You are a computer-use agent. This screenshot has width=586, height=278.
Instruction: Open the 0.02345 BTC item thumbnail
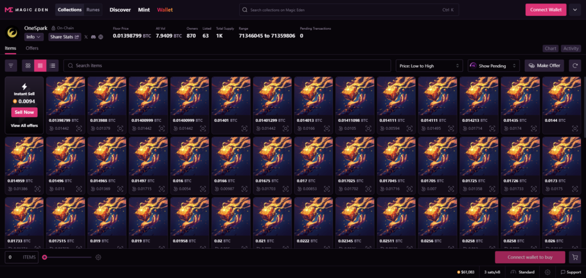pos(355,217)
